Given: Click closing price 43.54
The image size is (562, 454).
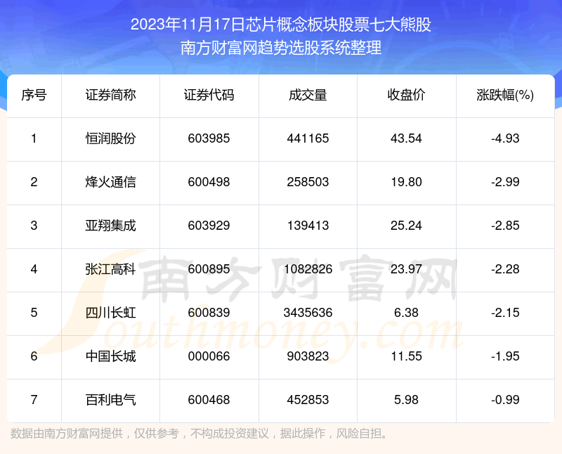Looking at the screenshot, I should click(x=406, y=138).
